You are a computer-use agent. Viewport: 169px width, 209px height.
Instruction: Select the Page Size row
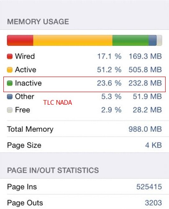click(x=84, y=145)
